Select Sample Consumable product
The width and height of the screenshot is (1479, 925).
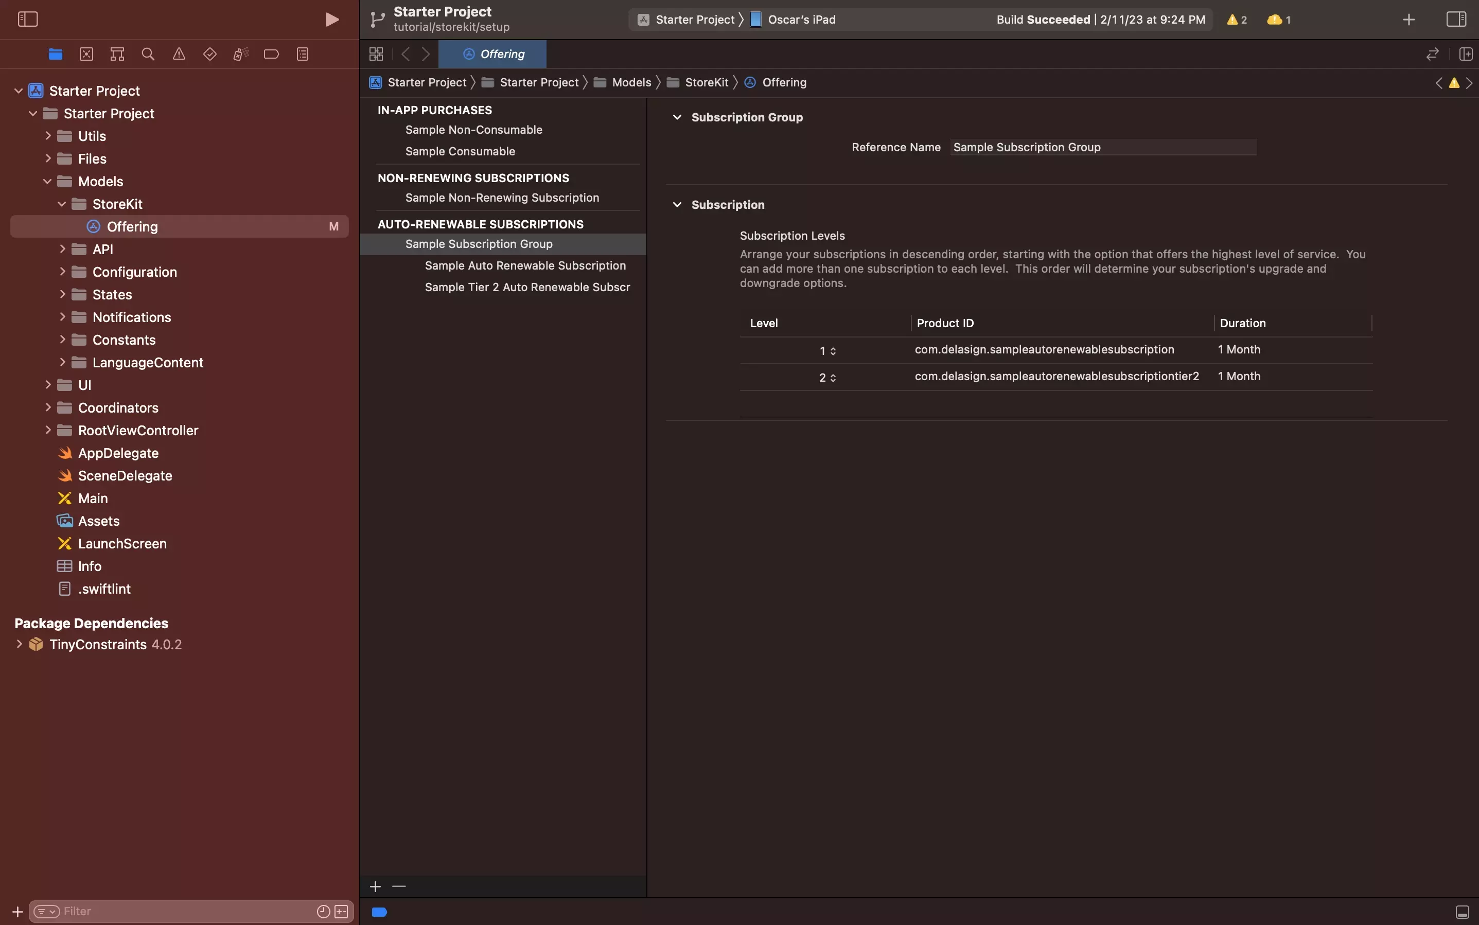click(x=460, y=151)
